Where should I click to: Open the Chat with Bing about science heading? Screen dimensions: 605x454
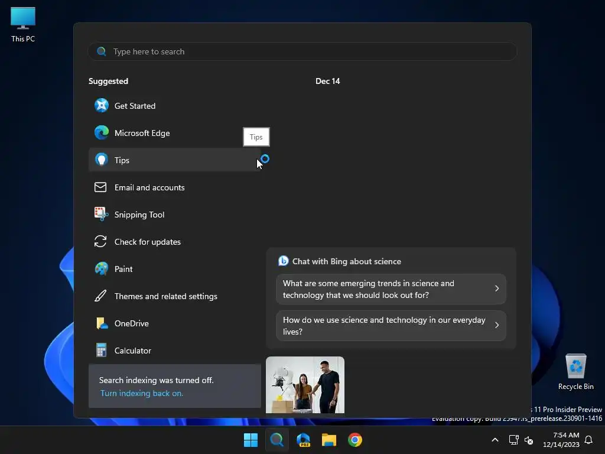346,261
